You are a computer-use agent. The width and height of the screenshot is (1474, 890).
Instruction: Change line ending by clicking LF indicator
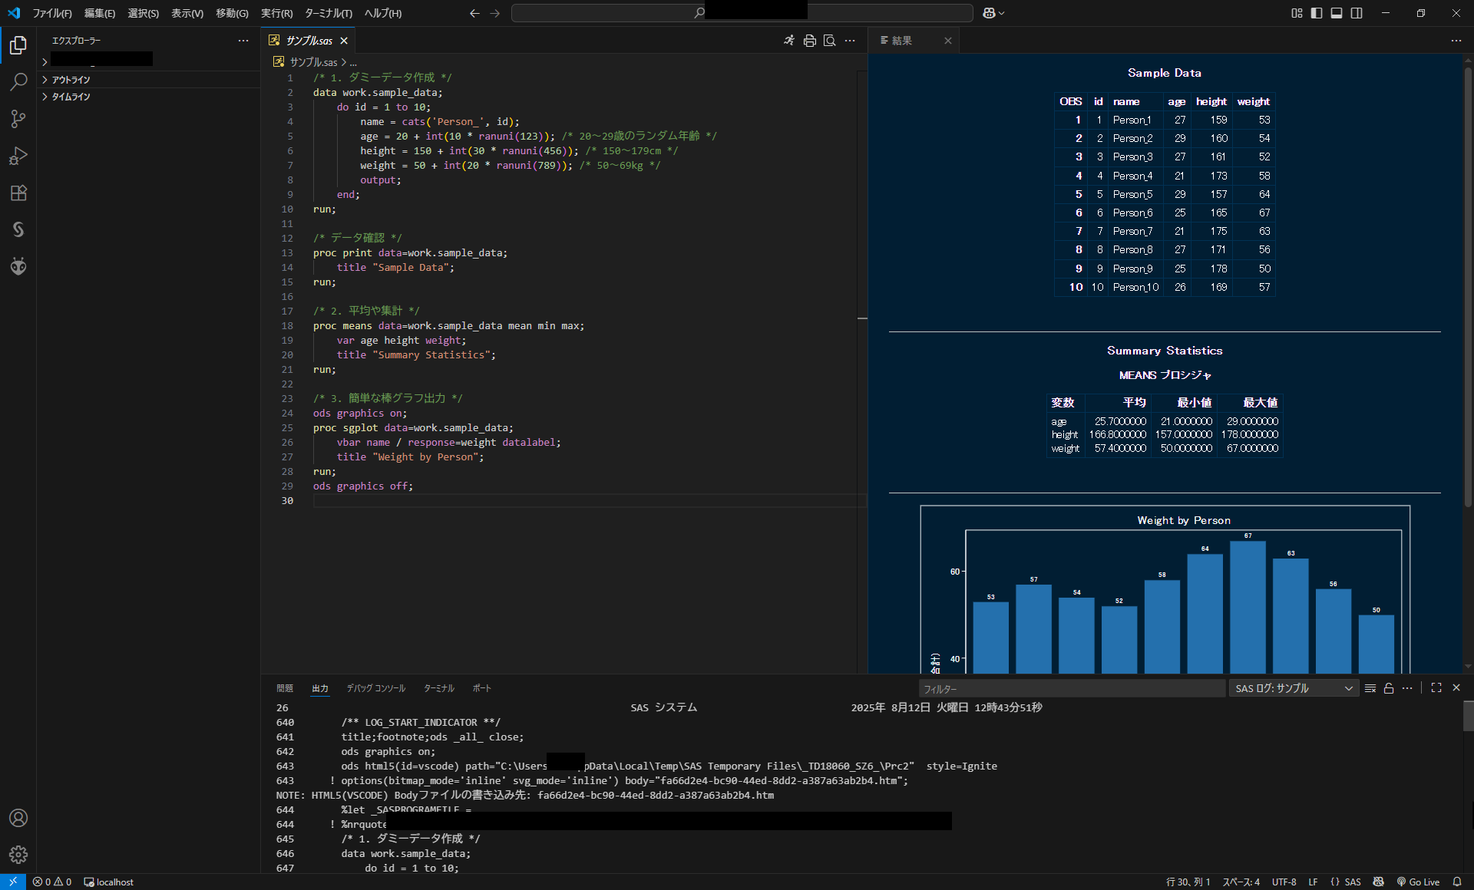click(x=1314, y=882)
